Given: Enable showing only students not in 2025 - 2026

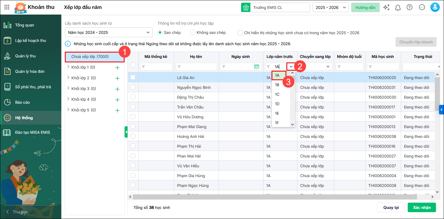Looking at the screenshot, I should point(240,33).
